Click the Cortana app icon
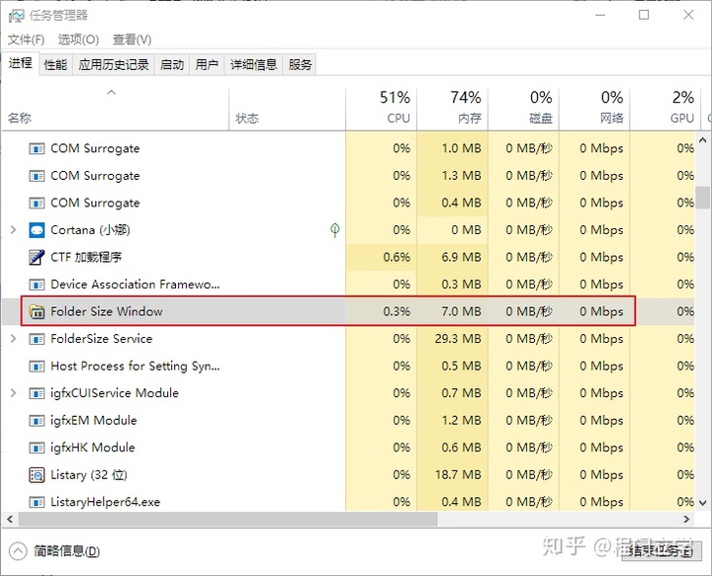 (37, 230)
